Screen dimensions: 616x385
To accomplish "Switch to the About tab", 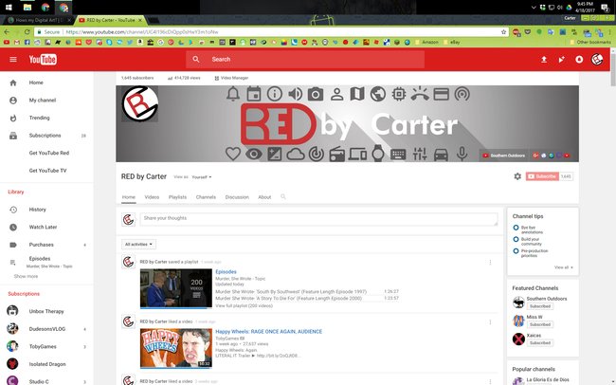I will (x=264, y=197).
